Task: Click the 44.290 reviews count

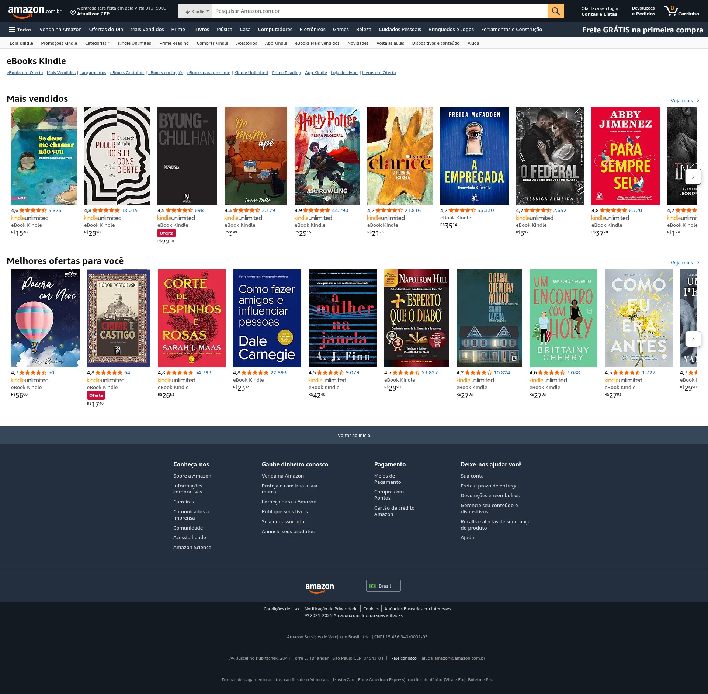Action: (340, 210)
